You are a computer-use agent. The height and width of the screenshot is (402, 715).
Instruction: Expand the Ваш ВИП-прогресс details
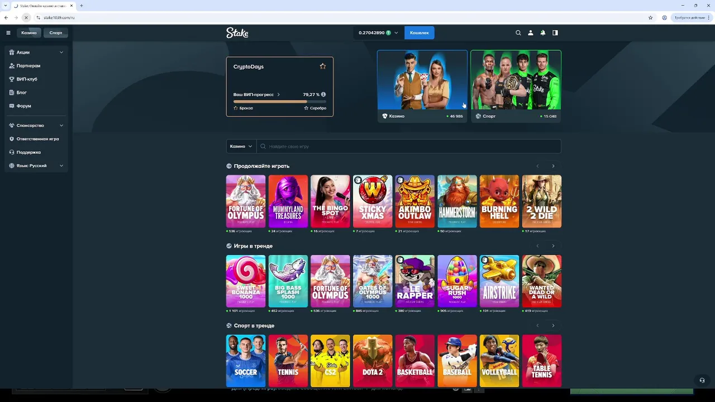coord(257,94)
